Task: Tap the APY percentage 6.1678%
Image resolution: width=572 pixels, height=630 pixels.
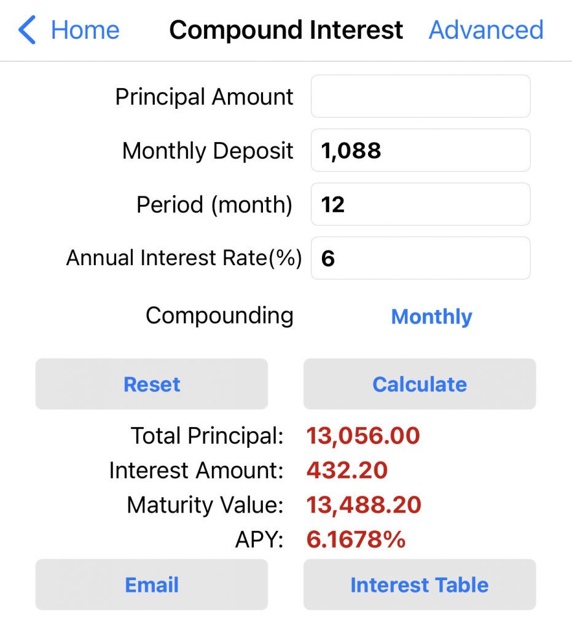Action: point(356,540)
